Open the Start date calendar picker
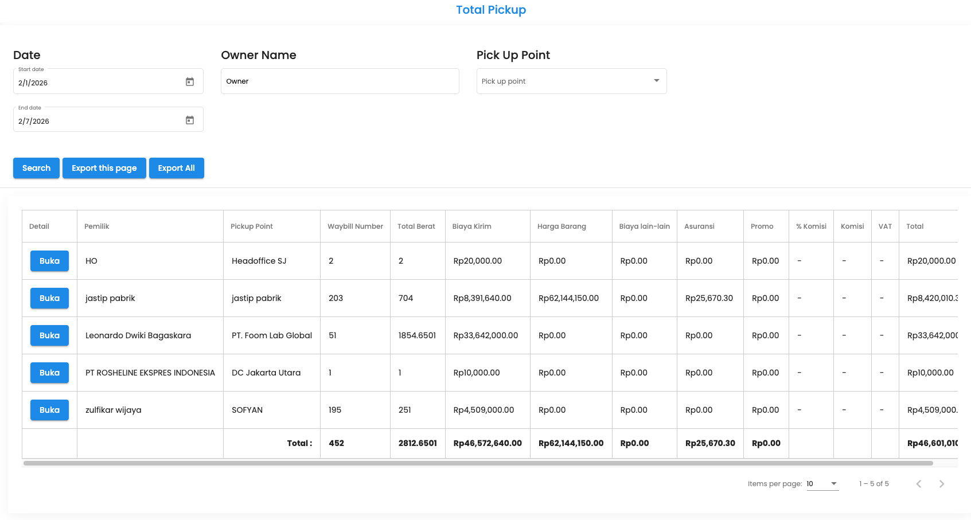Image resolution: width=971 pixels, height=520 pixels. pos(190,82)
